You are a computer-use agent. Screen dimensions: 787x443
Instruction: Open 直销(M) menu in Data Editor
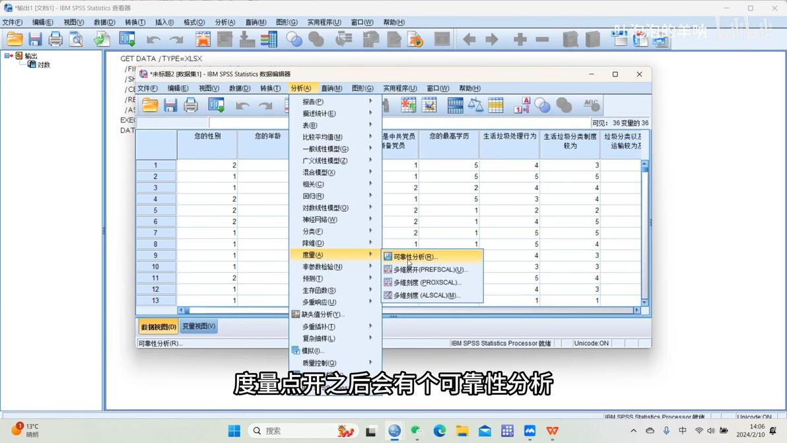pos(331,88)
